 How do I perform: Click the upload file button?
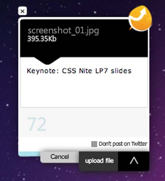[x=99, y=161]
